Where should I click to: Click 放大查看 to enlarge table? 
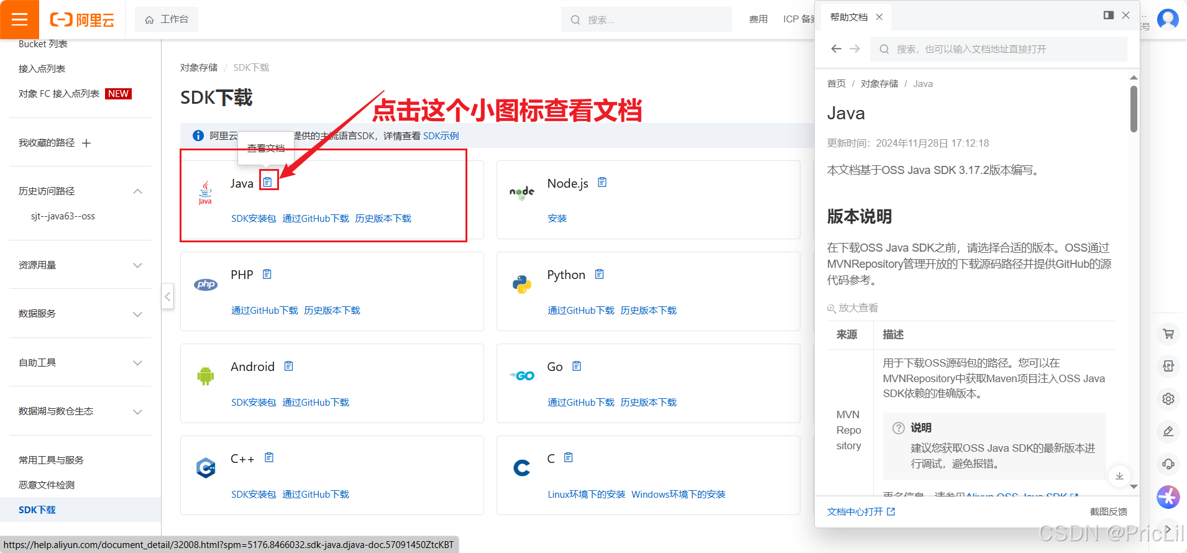point(853,308)
